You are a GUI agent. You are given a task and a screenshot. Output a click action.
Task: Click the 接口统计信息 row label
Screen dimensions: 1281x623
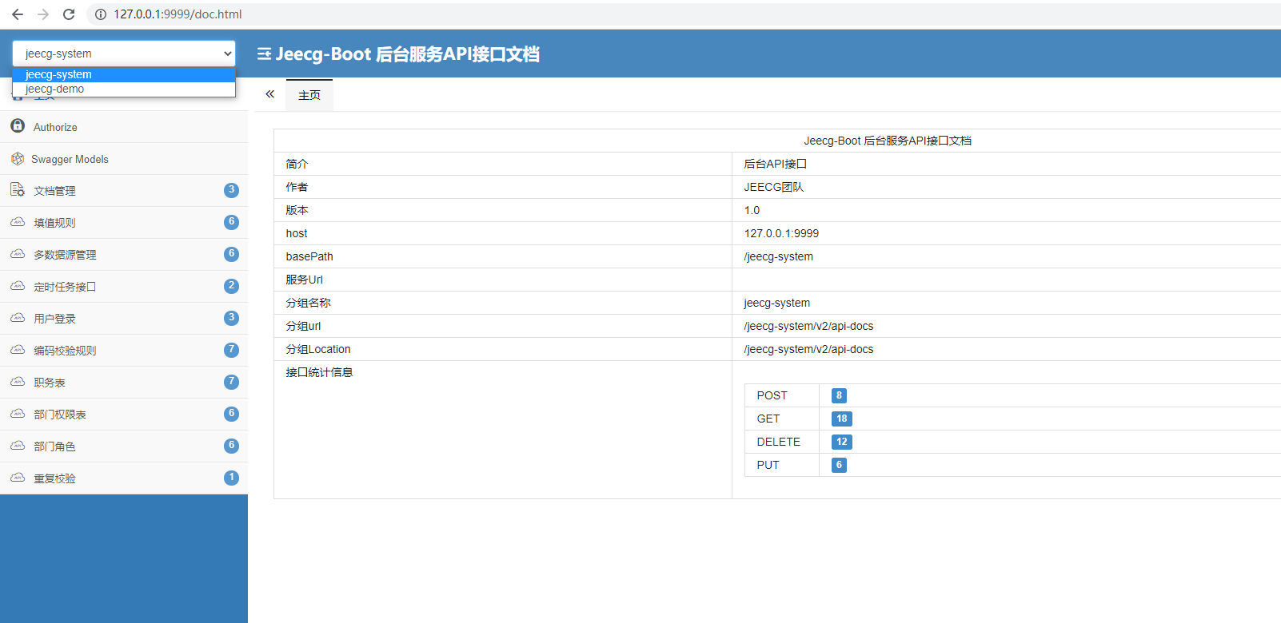[319, 372]
